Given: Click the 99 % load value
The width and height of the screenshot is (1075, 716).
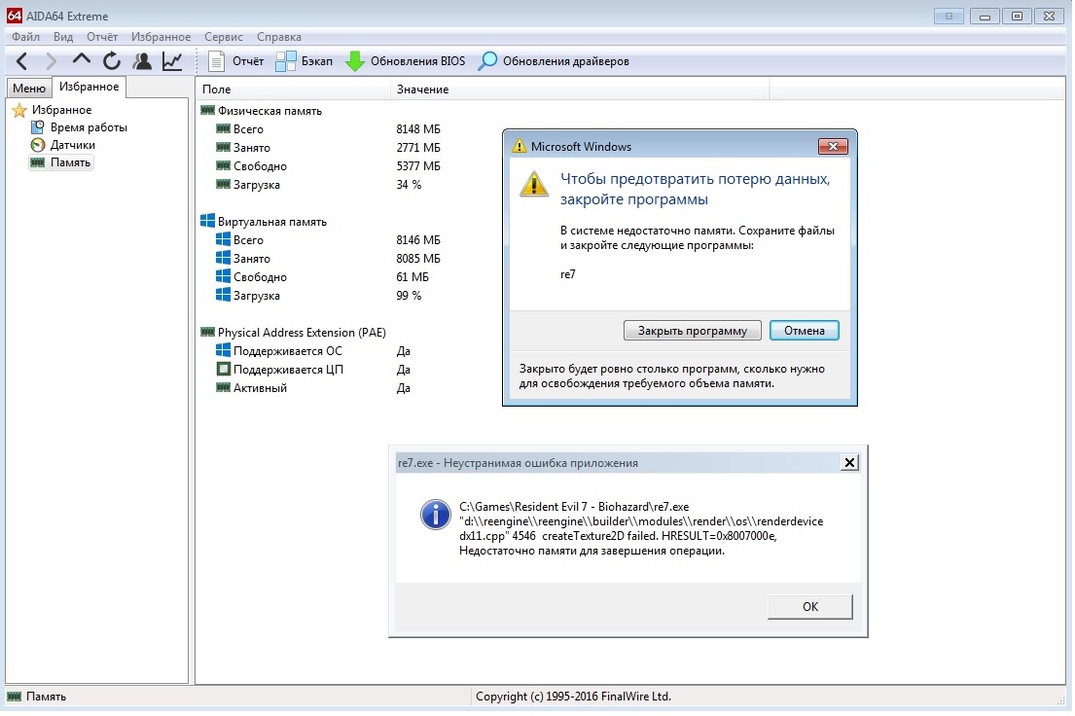Looking at the screenshot, I should pos(410,297).
